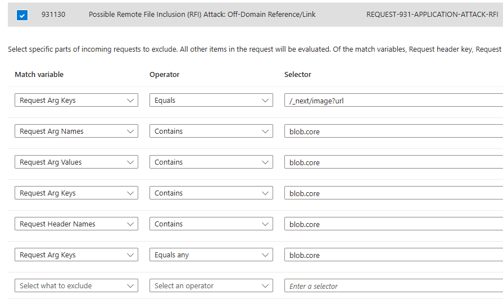Expand the Request Header Names dropdown
This screenshot has width=503, height=304.
[x=76, y=224]
